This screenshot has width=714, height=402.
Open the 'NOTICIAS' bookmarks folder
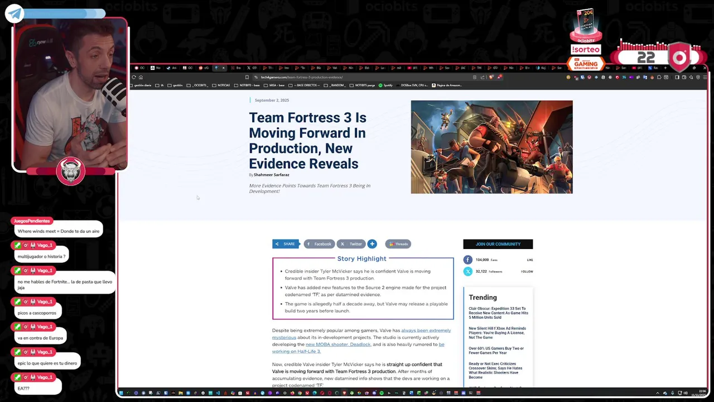coord(221,85)
